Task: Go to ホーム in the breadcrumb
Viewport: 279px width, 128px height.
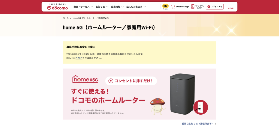Action: [x=66, y=18]
